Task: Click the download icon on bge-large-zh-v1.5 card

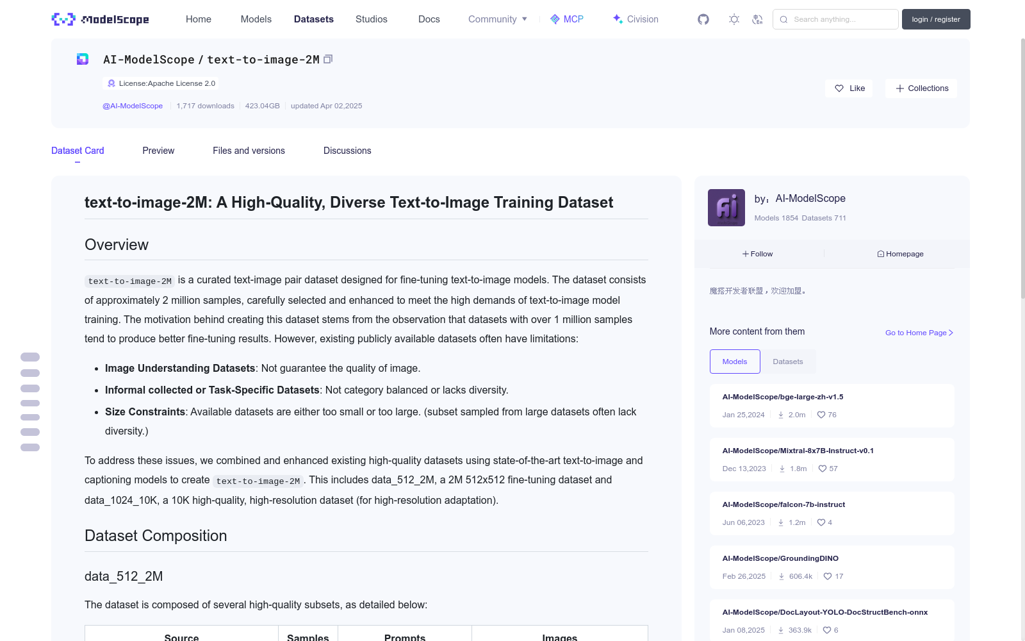Action: tap(781, 415)
